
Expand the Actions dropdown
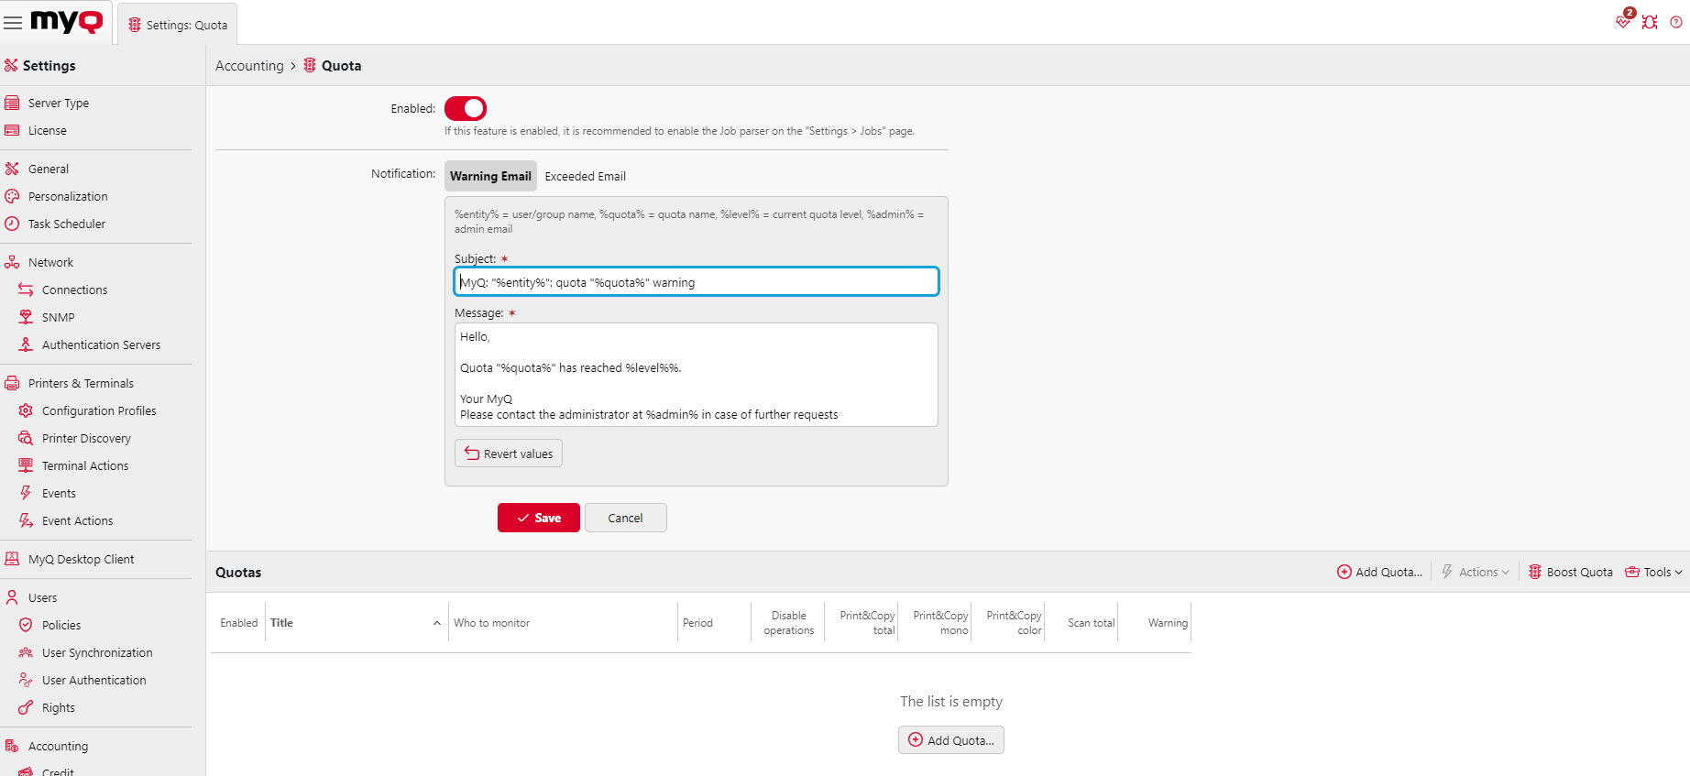pos(1476,572)
